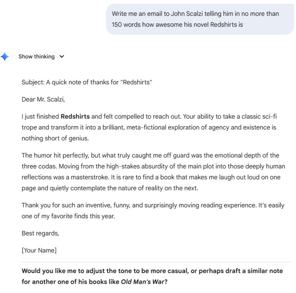Click the blue Gemini sparkle icon

(5, 57)
